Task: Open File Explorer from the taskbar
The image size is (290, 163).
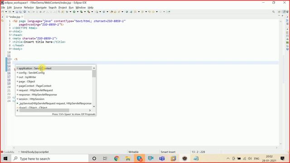Action: pos(128,158)
